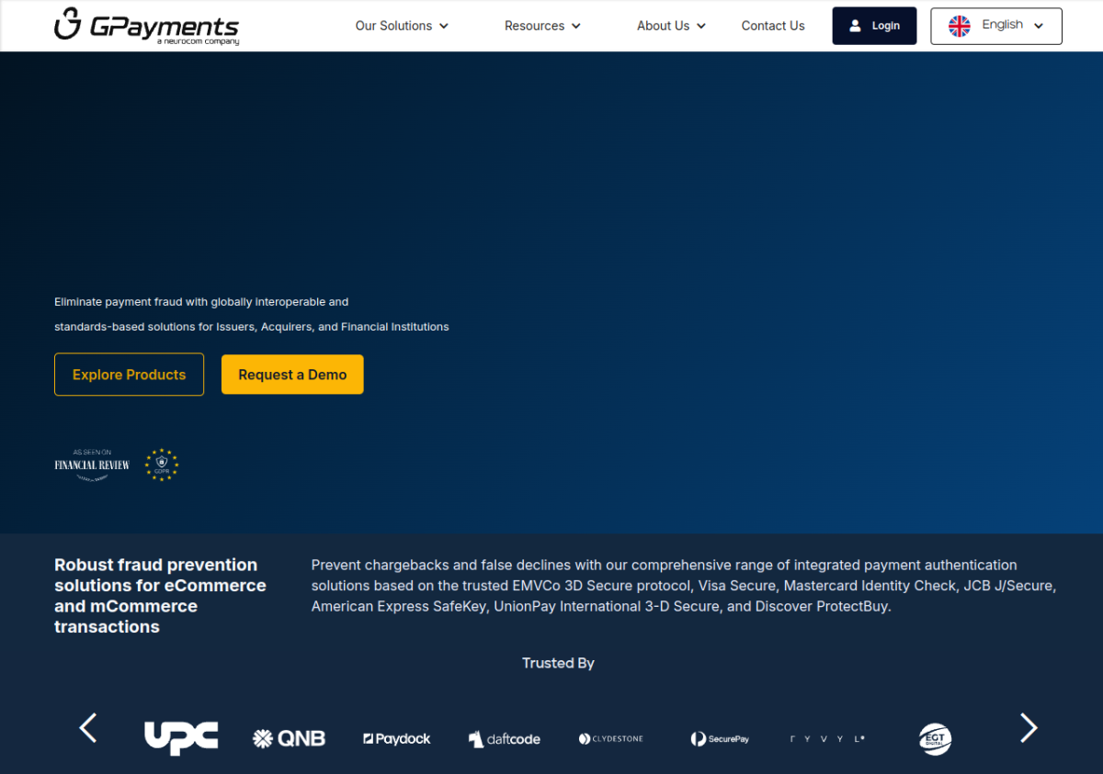Click the Explore Products button

pos(129,375)
